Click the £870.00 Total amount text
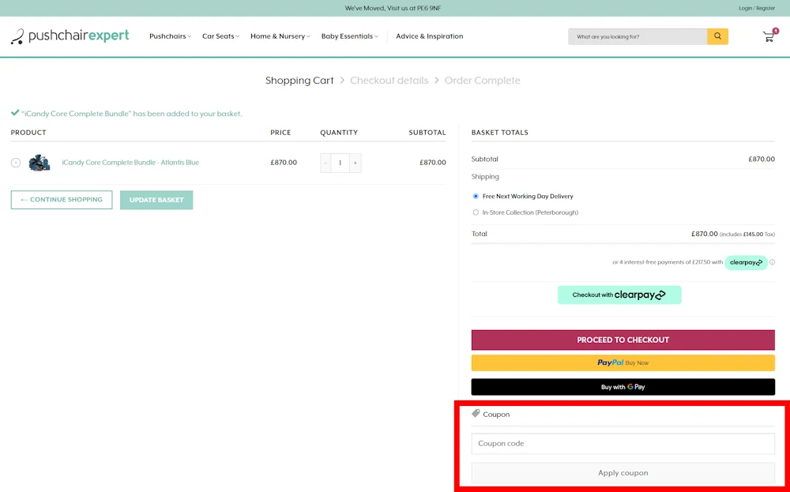 point(705,234)
